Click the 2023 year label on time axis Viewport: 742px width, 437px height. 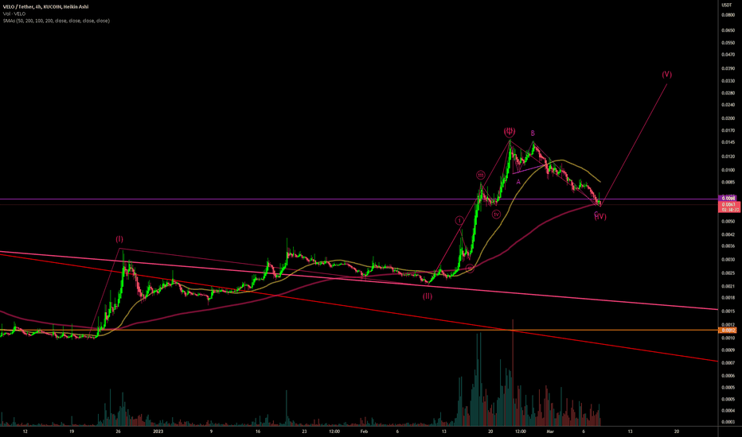[158, 431]
